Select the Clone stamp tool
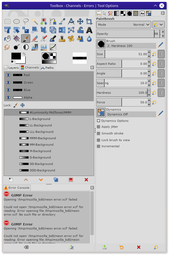 62,39
